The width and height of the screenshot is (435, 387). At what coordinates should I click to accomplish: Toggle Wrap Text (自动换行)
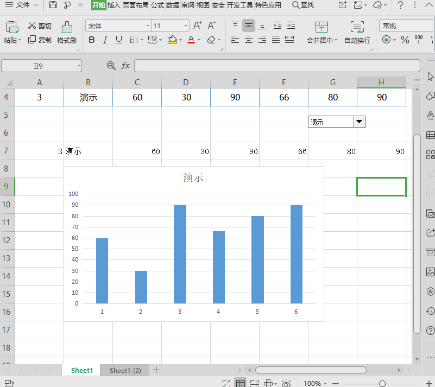point(357,32)
